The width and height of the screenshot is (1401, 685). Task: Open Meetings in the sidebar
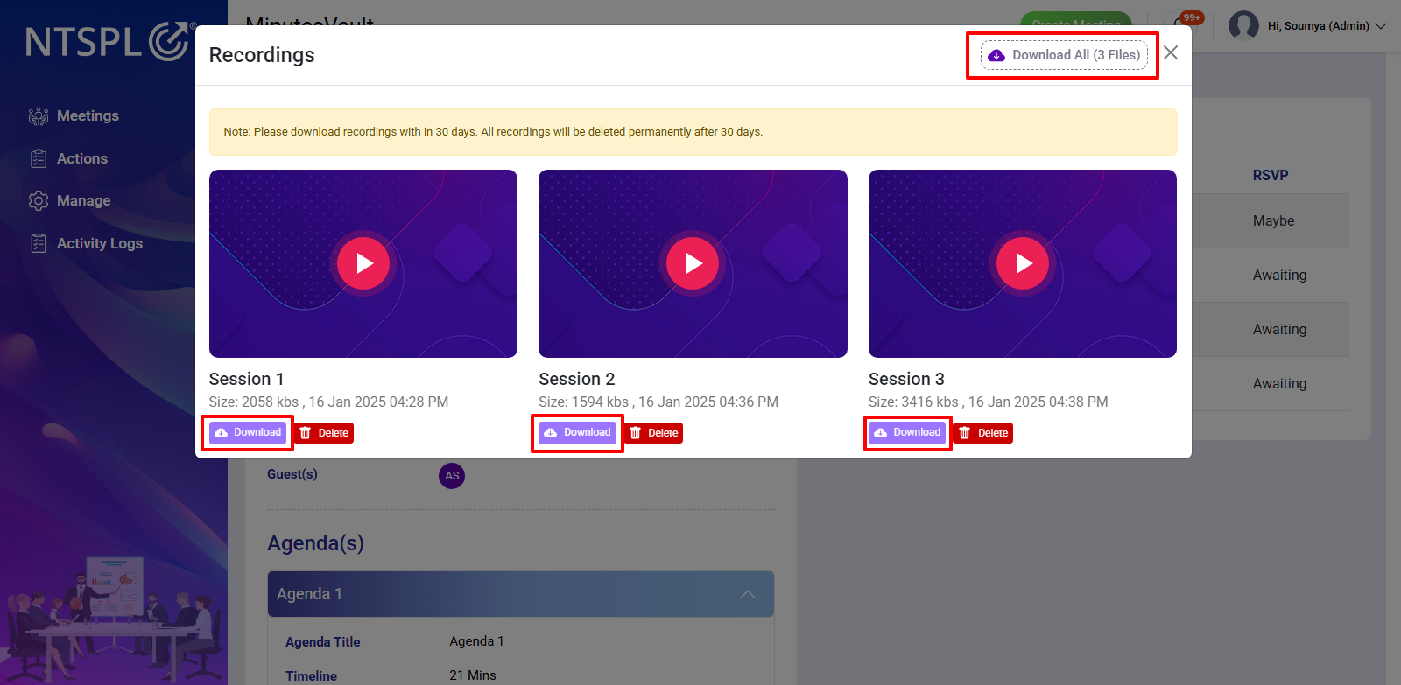point(74,116)
